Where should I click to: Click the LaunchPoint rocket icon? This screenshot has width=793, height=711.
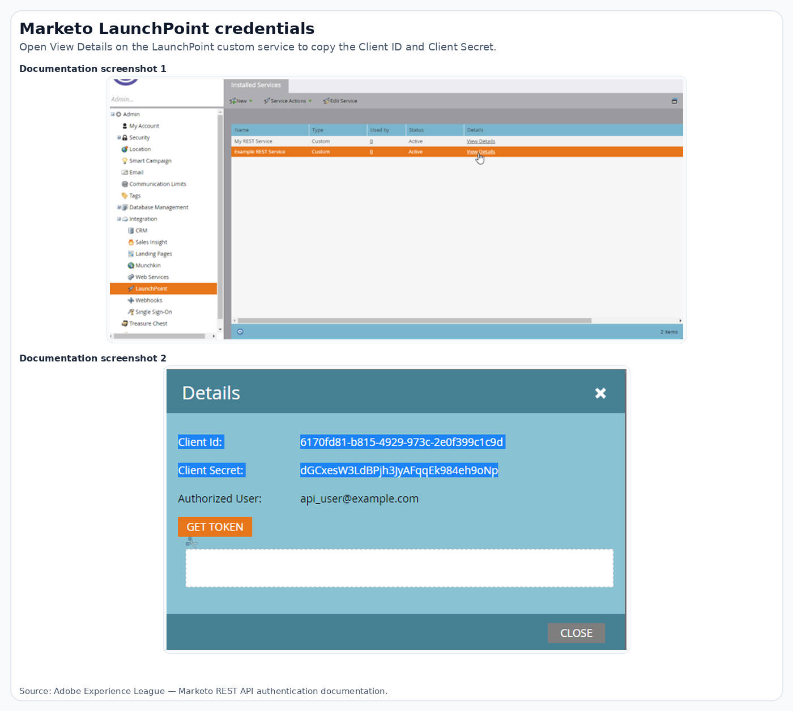tap(131, 288)
